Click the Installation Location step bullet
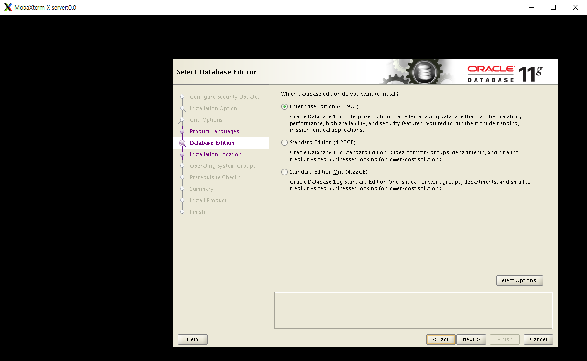 182,154
